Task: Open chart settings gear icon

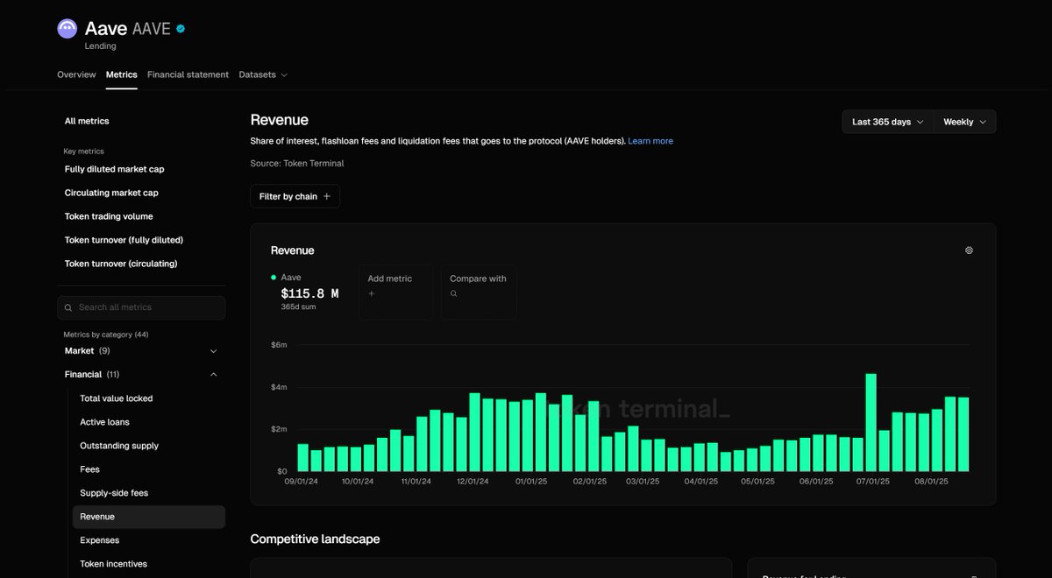Action: point(969,250)
